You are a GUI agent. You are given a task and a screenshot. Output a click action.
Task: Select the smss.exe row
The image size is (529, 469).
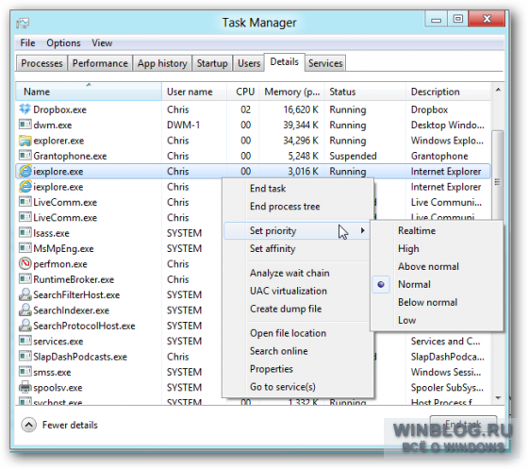tap(120, 372)
